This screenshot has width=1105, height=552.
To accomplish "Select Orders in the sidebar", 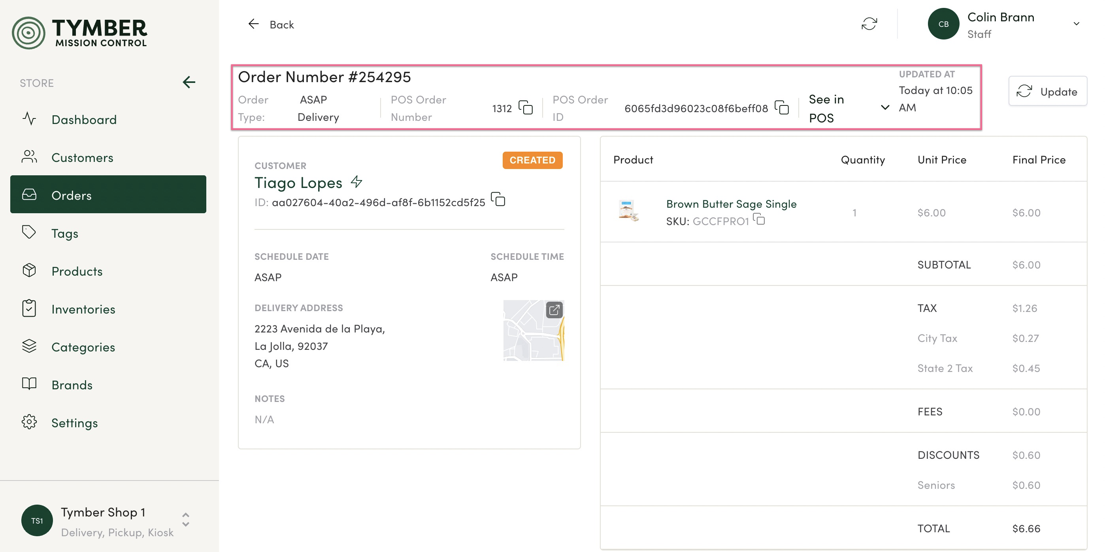I will point(108,195).
